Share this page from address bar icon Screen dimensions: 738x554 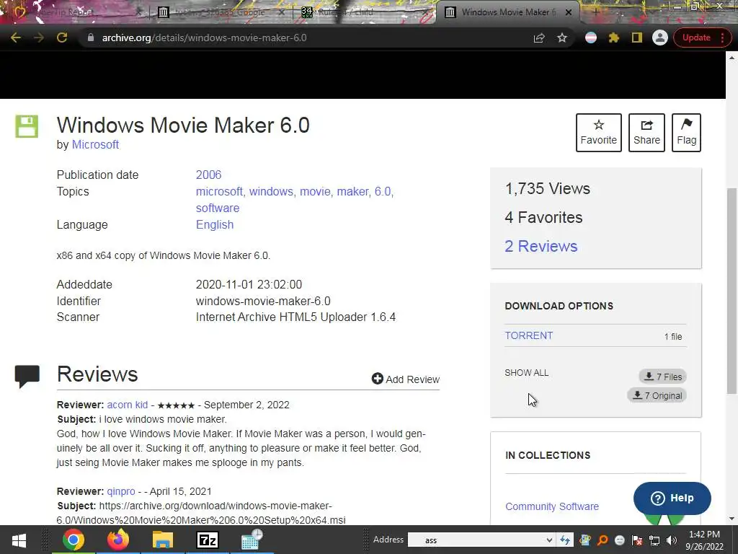pos(539,38)
